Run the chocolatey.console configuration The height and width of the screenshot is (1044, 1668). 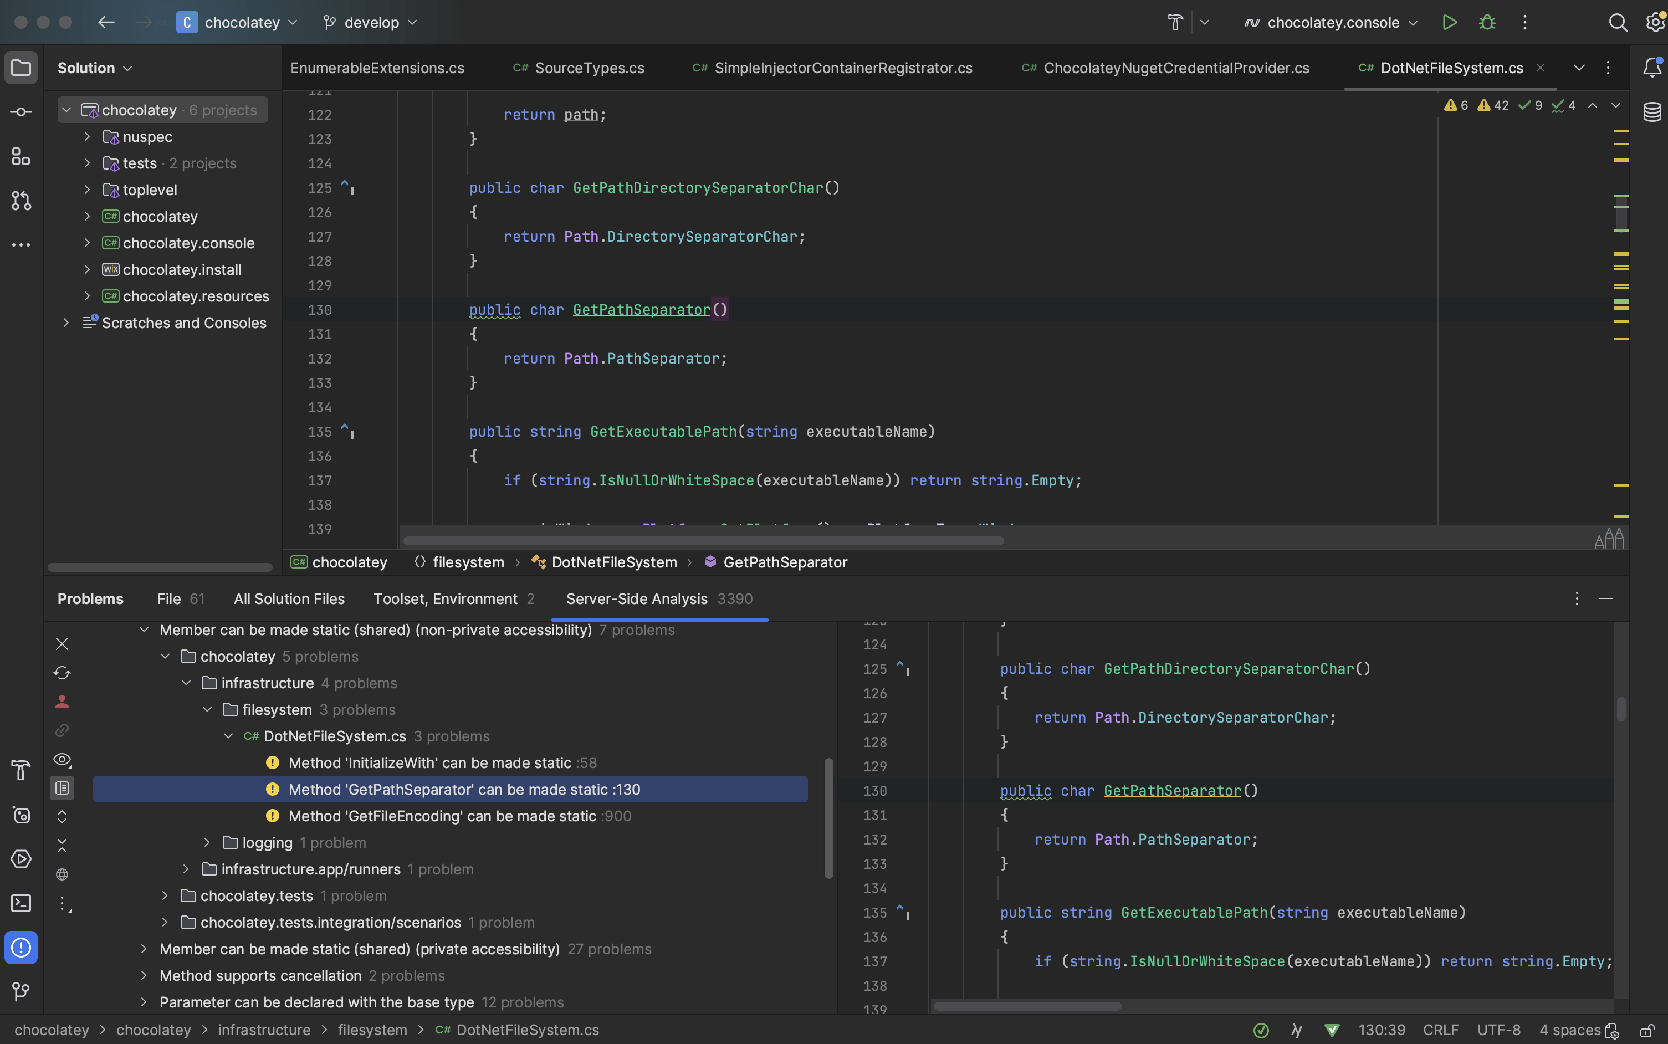[1449, 22]
